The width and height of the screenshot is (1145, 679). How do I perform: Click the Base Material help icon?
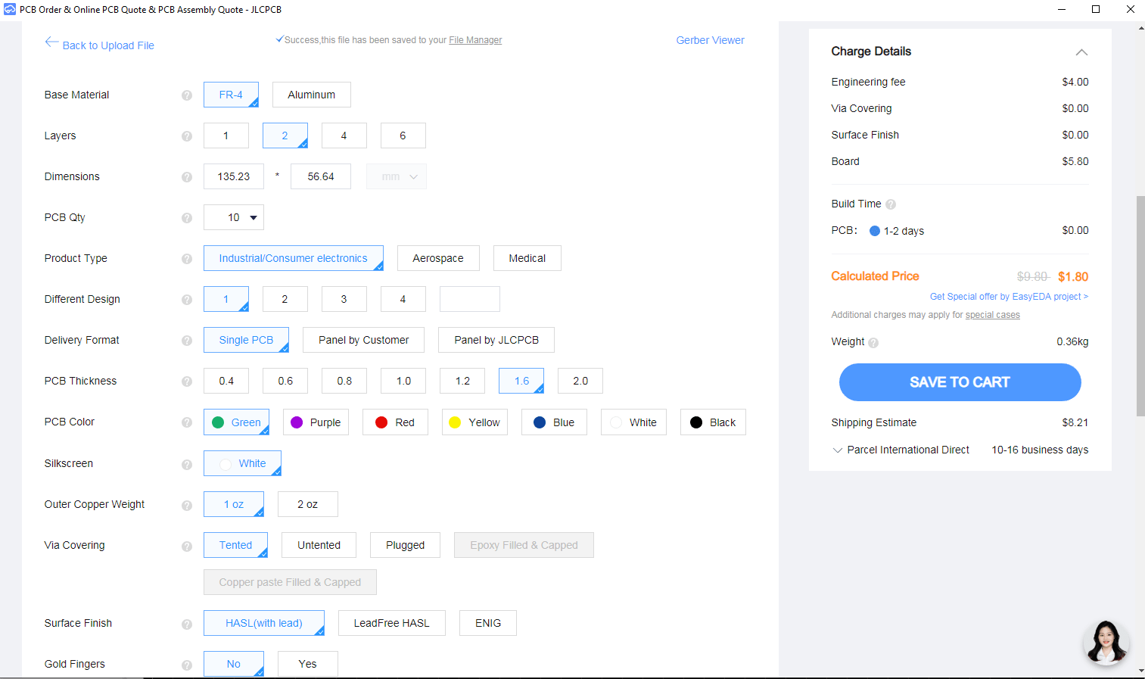click(x=187, y=95)
